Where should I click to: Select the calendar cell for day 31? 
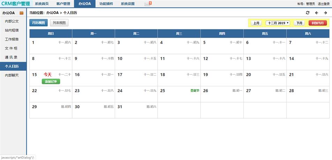tap(136, 110)
